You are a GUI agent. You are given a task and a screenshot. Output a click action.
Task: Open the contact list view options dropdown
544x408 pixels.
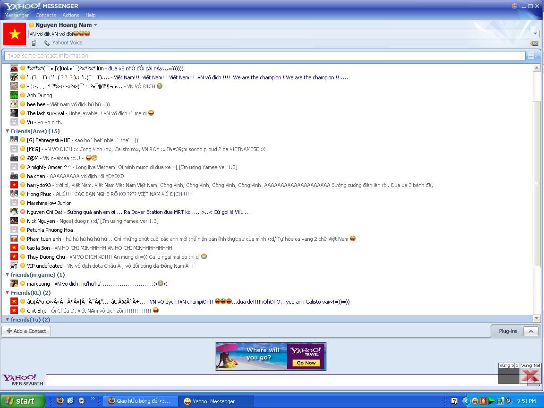coord(532,56)
